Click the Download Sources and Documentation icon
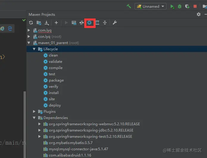Image resolution: width=207 pixels, height=158 pixels. (x=46, y=23)
